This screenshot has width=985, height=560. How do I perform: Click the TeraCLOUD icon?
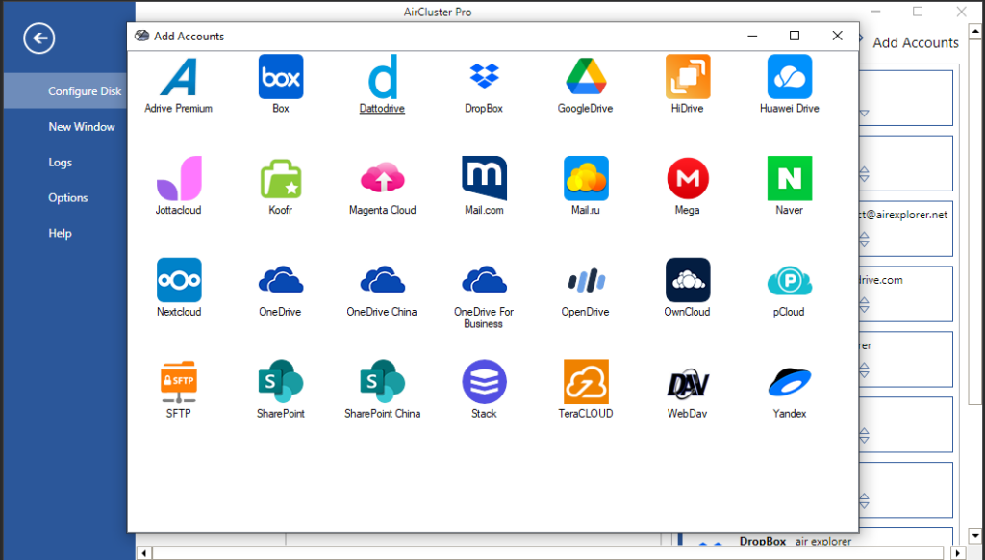[586, 382]
